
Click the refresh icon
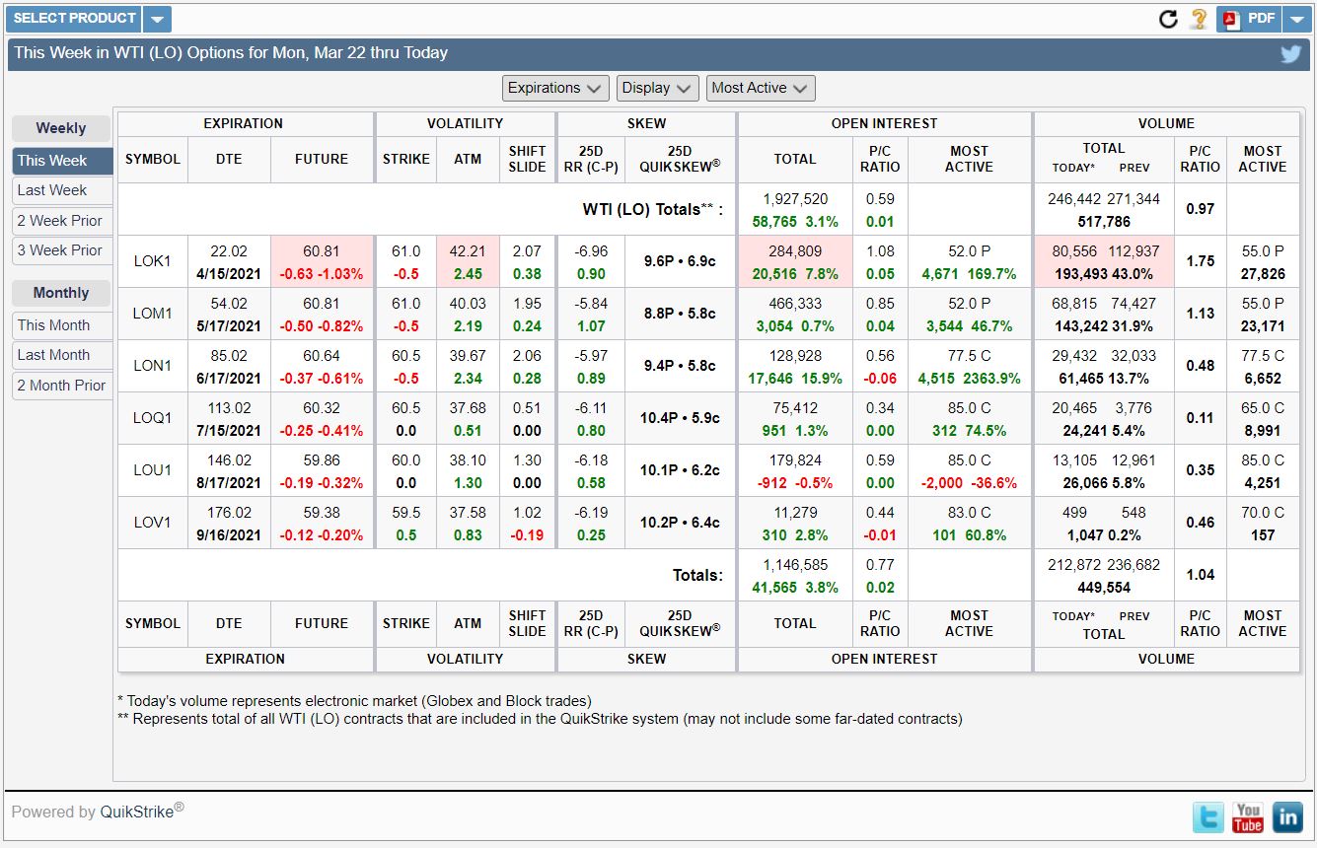pyautogui.click(x=1168, y=19)
